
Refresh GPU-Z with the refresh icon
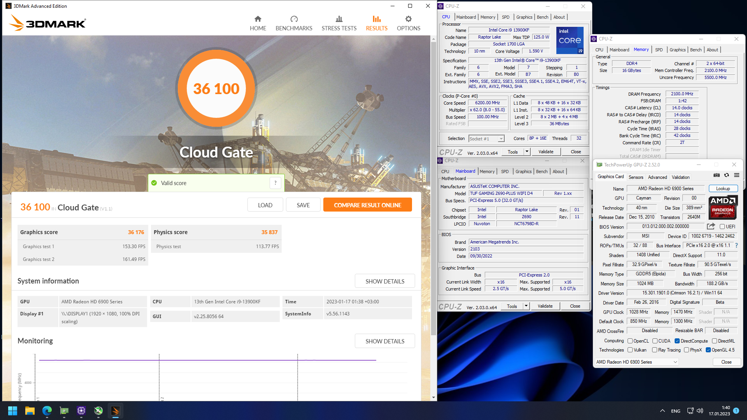click(x=726, y=175)
